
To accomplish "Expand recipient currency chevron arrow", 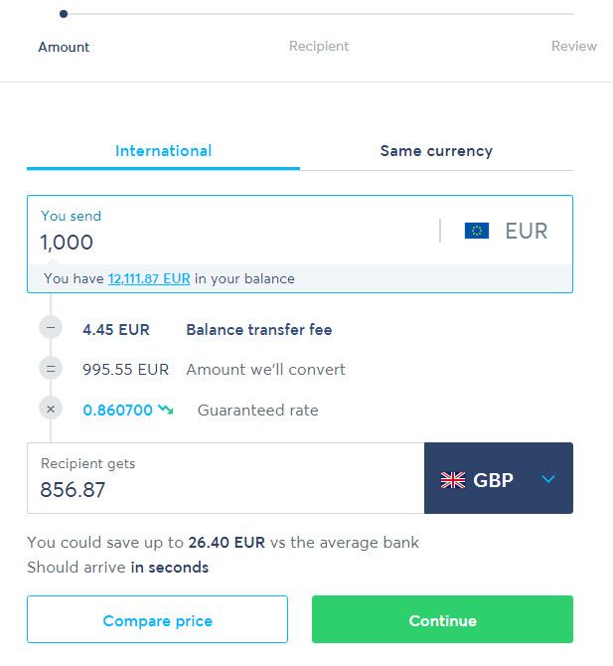I will coord(548,480).
